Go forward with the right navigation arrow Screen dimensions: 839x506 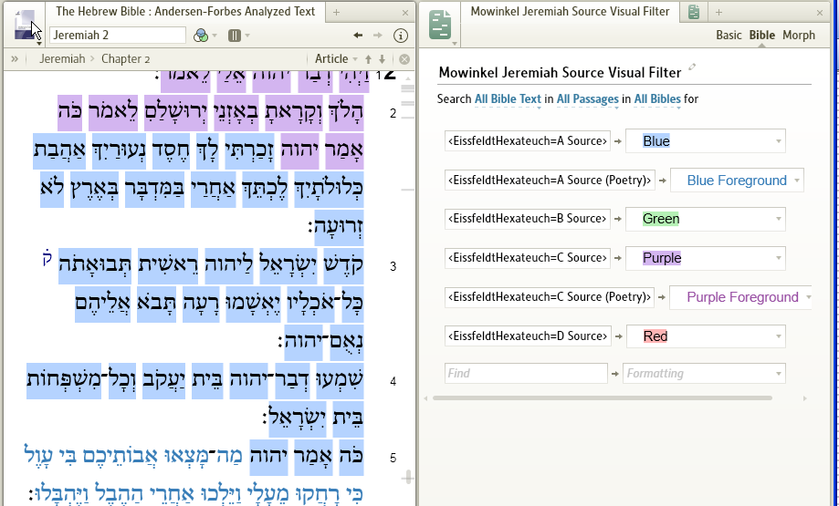coord(378,36)
